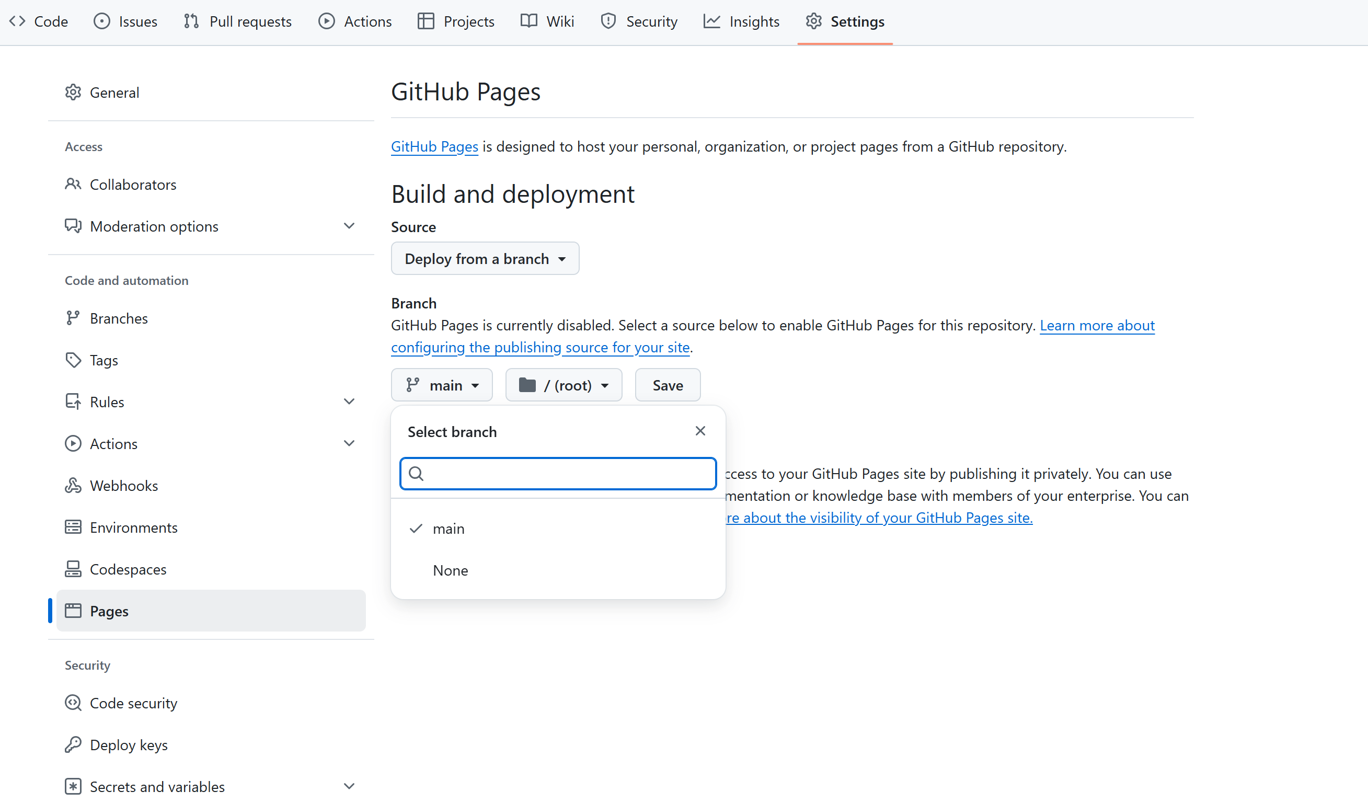Click the Branches icon in sidebar
The height and width of the screenshot is (803, 1368).
pos(73,318)
